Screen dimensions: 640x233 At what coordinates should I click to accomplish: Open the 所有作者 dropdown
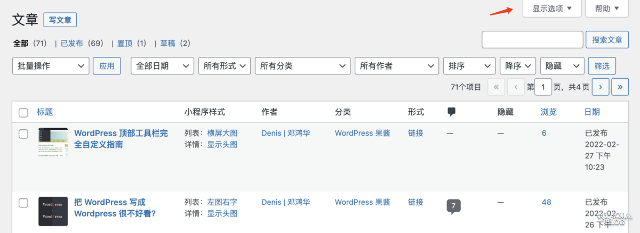(397, 66)
